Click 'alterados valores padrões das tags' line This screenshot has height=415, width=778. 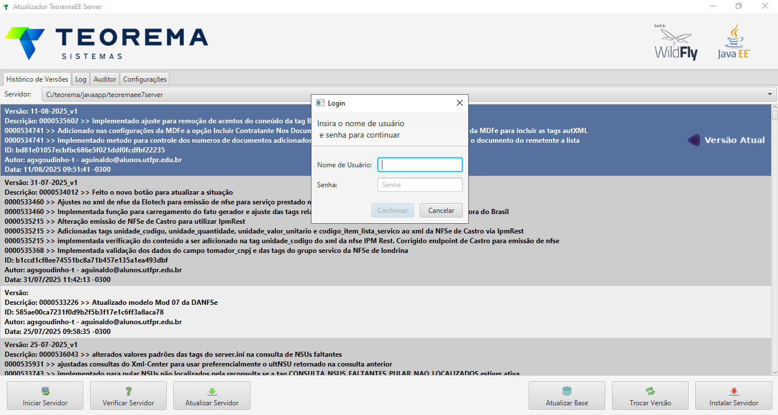pyautogui.click(x=173, y=354)
